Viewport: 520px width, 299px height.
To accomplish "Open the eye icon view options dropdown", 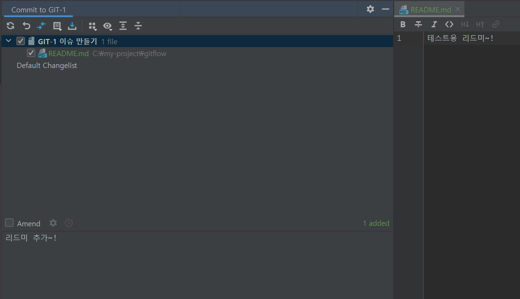I will (x=108, y=27).
